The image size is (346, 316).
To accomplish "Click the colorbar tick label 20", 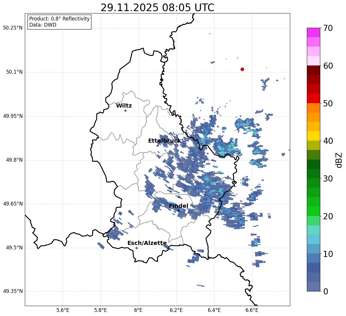I will [x=328, y=216].
